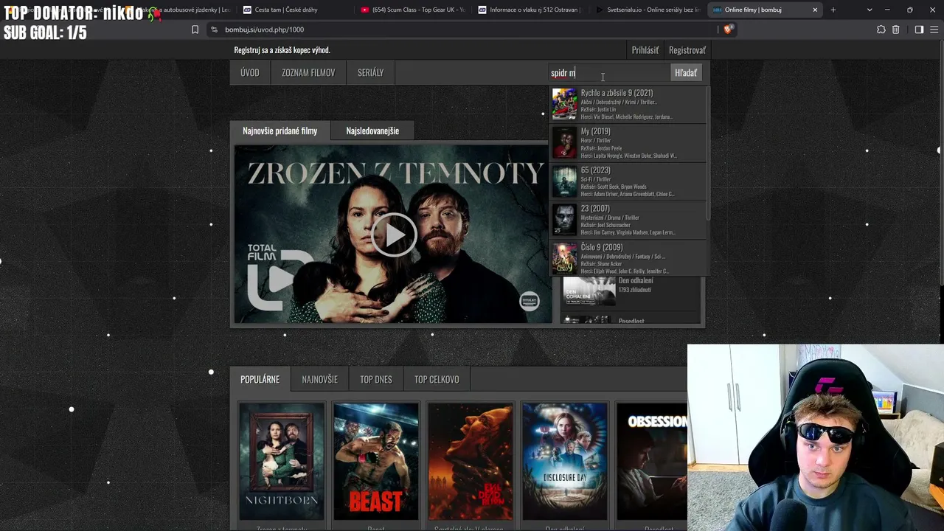Screen dimensions: 944x531
Task: Switch to the Informace o vlaku rj 512 tab
Action: [x=530, y=10]
